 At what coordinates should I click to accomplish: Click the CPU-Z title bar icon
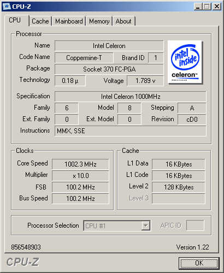click(x=7, y=7)
